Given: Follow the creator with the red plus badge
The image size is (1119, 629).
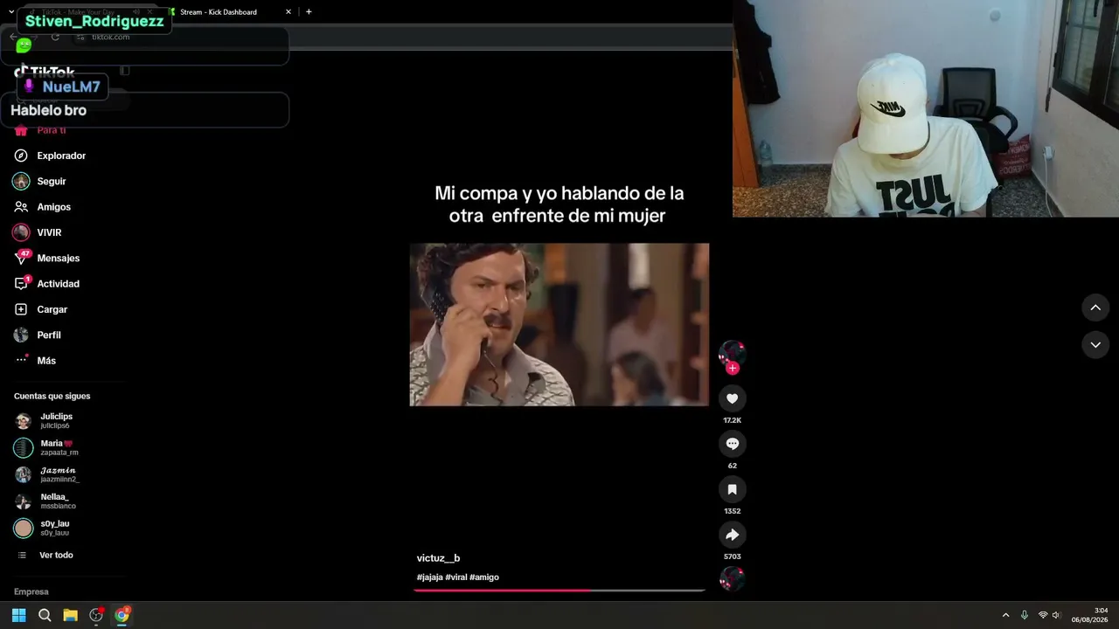Looking at the screenshot, I should 733,368.
